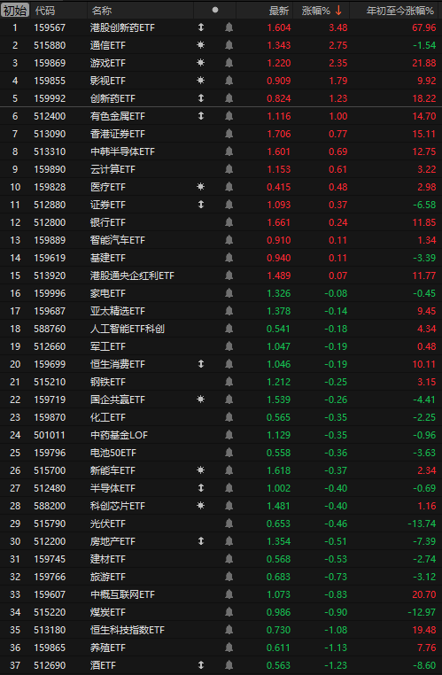The width and height of the screenshot is (442, 675).
Task: Sort by the 涨幅% column arrow
Action: click(338, 11)
